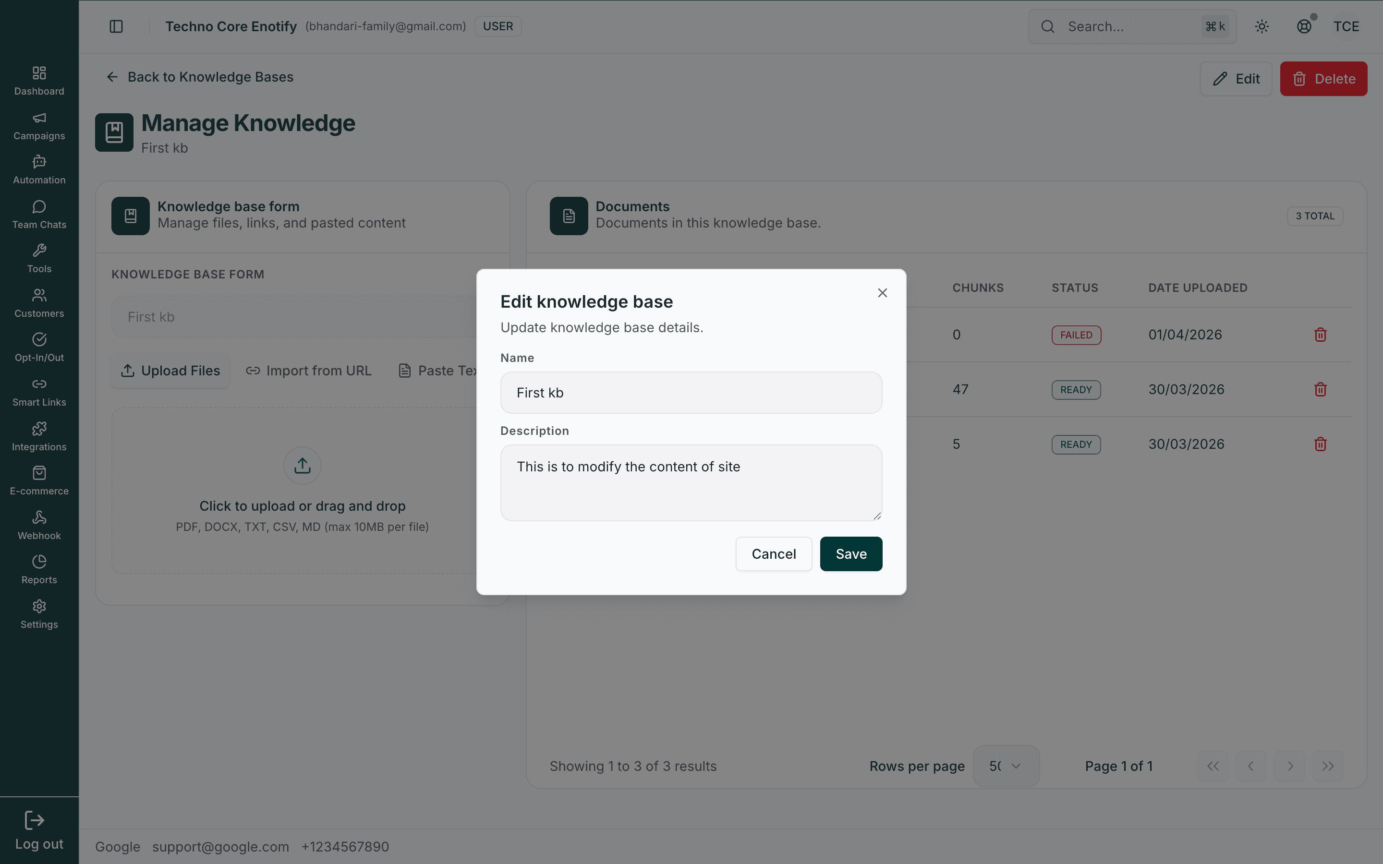Click READY status in 5 chunks row

coord(1076,444)
